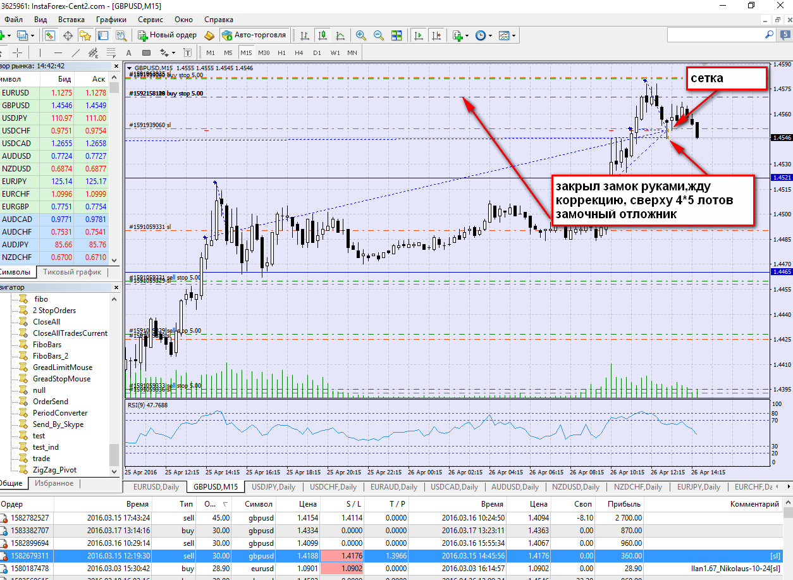Toggle the Terminal window icon
Viewport: 793px width, 580px height.
point(102,35)
